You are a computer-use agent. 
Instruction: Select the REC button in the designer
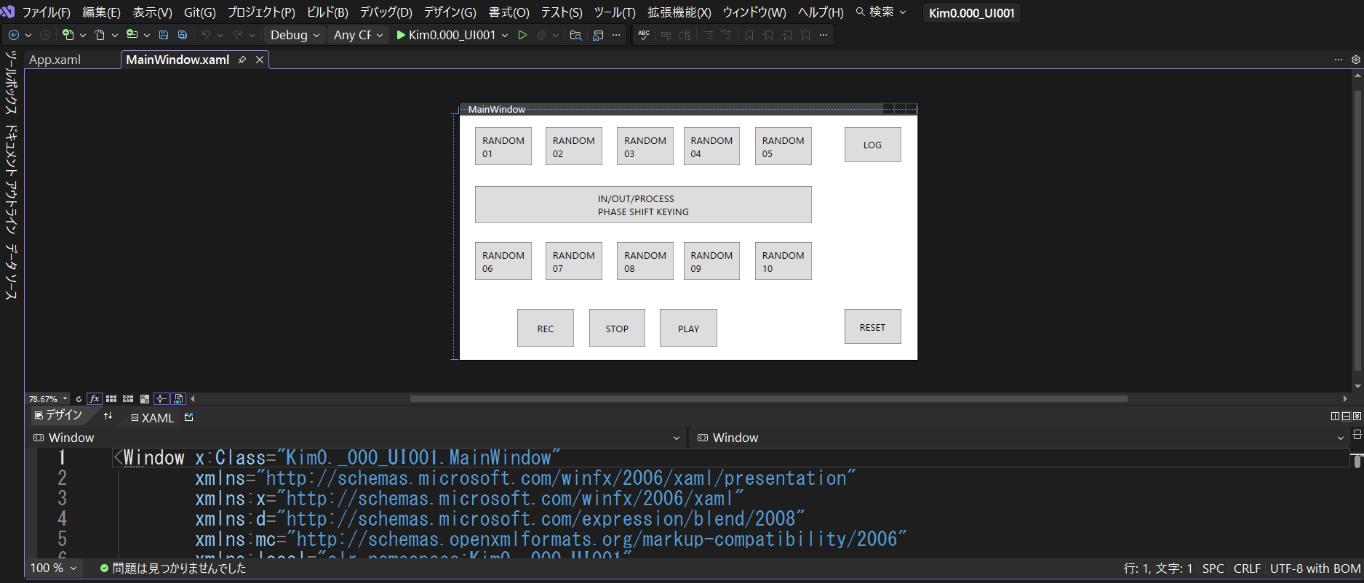545,329
